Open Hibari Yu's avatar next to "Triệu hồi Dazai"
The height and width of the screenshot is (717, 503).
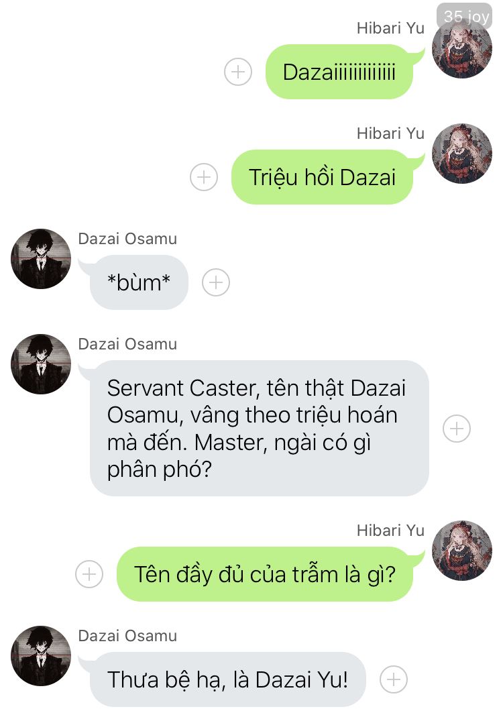(x=462, y=154)
